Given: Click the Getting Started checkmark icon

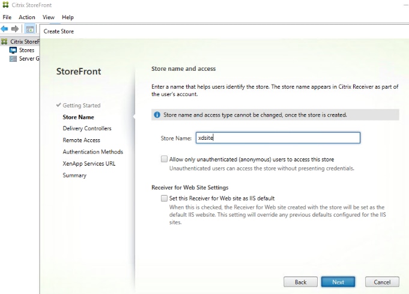Looking at the screenshot, I should [x=58, y=105].
